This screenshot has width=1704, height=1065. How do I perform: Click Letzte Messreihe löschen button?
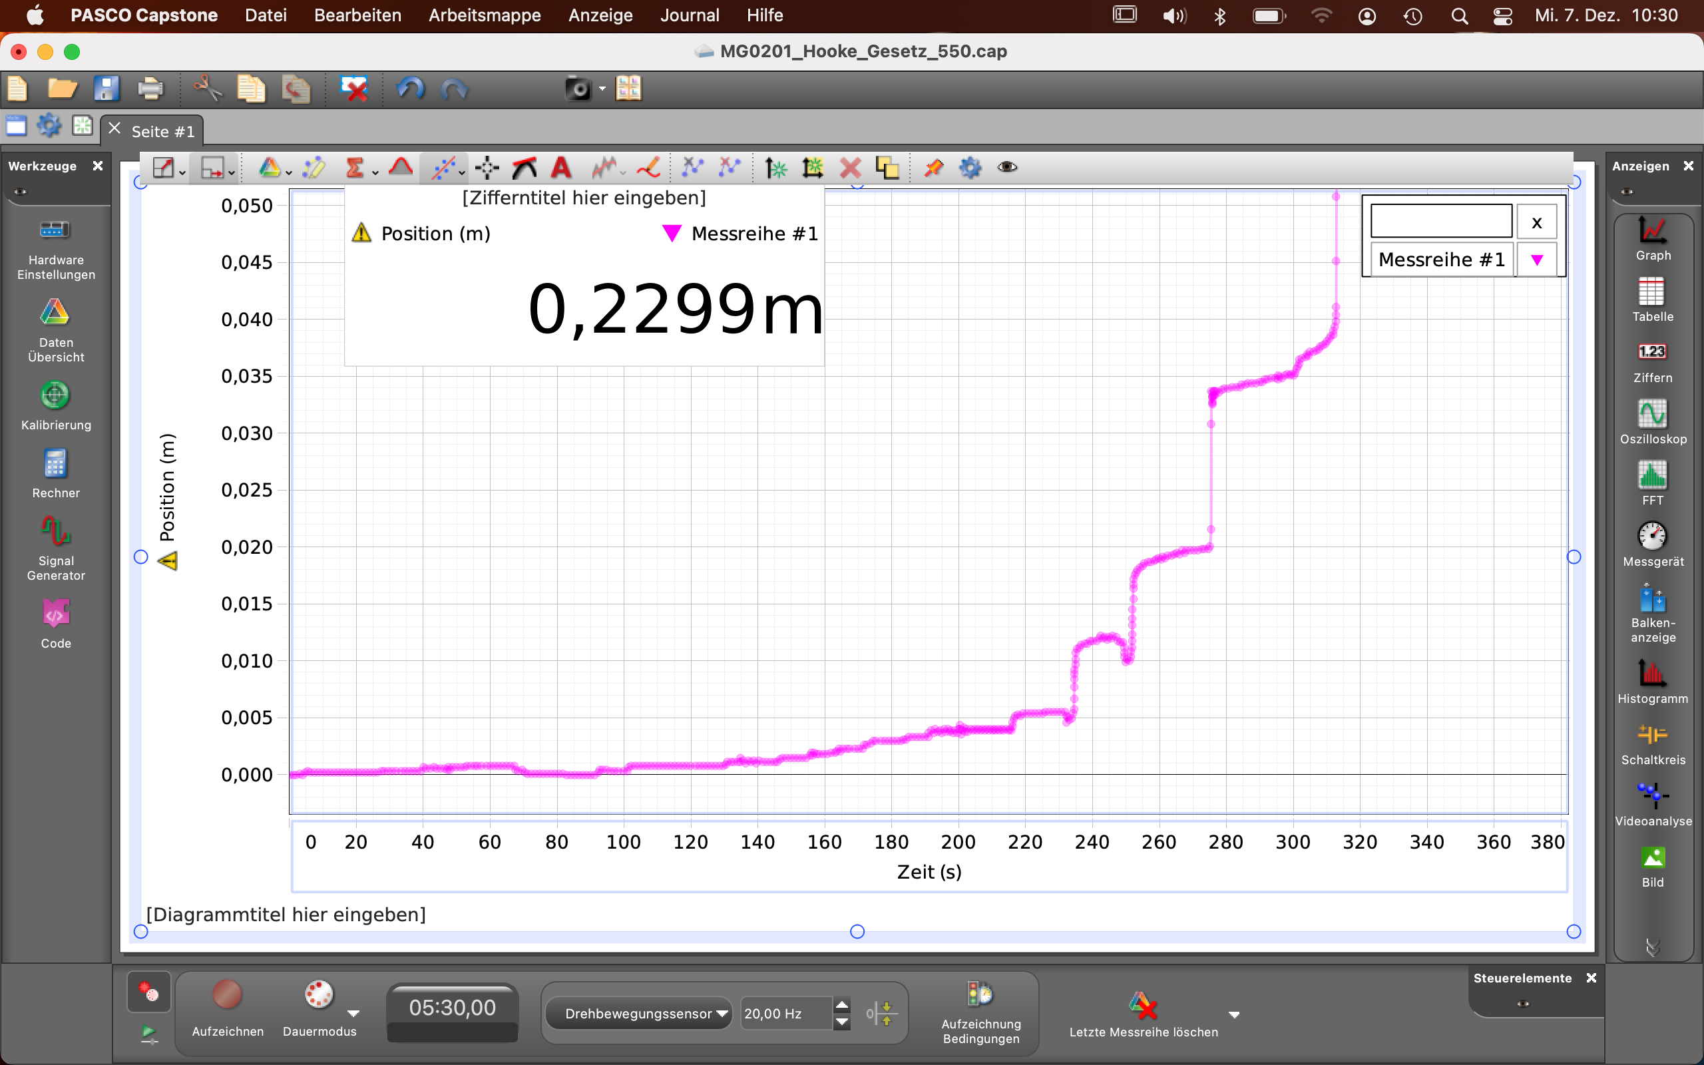coord(1143,1014)
